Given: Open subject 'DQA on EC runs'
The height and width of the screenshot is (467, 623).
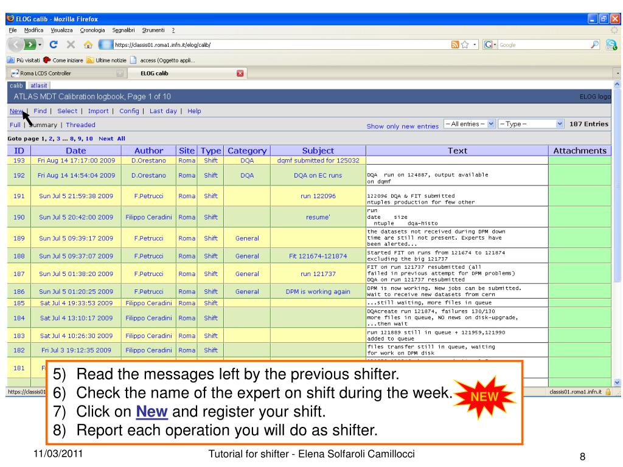Looking at the screenshot, I should [318, 175].
